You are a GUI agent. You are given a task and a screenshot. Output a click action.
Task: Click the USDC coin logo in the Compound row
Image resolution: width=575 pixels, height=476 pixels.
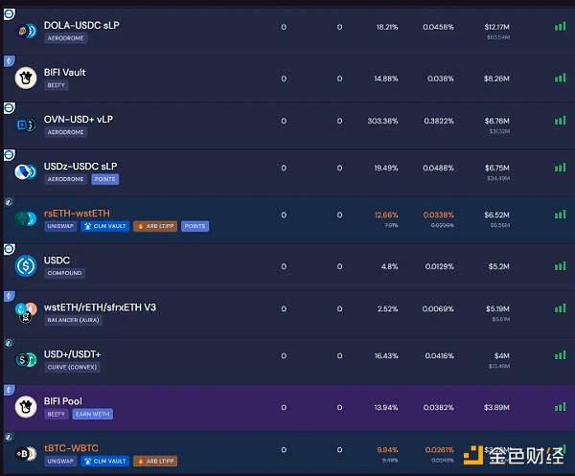pos(26,265)
